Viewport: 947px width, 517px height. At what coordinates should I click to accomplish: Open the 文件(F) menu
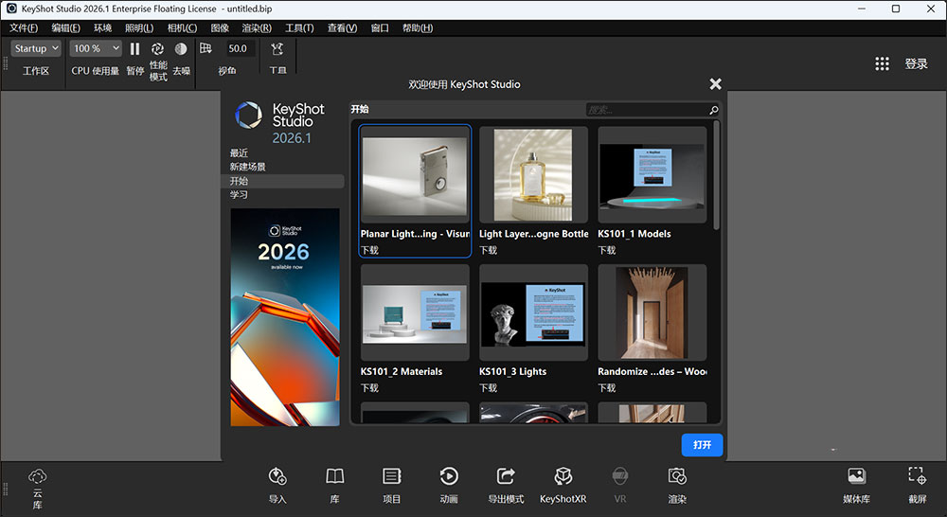[24, 27]
